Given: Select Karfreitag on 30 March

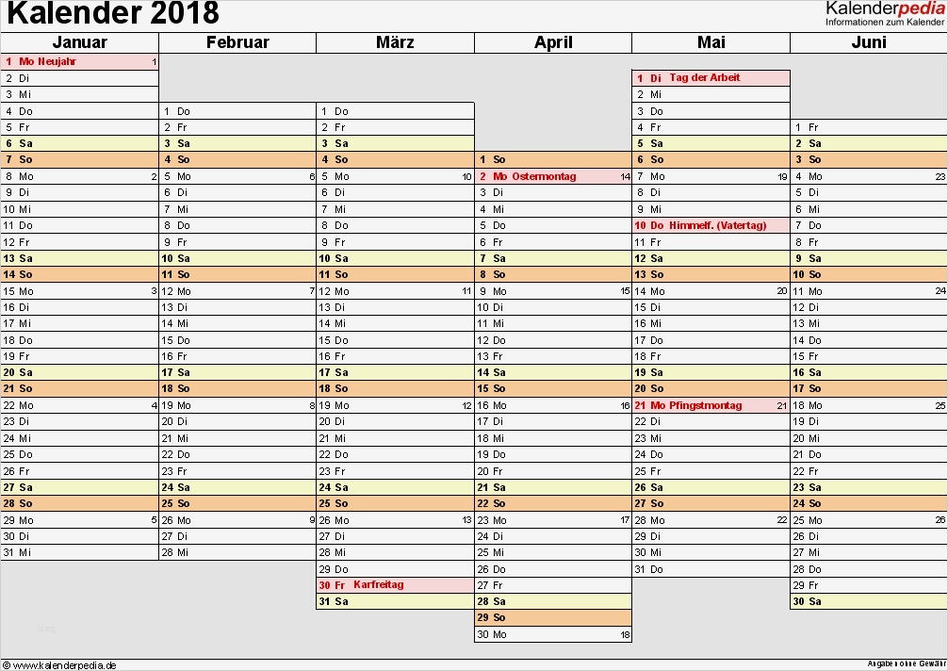Looking at the screenshot, I should tap(379, 584).
